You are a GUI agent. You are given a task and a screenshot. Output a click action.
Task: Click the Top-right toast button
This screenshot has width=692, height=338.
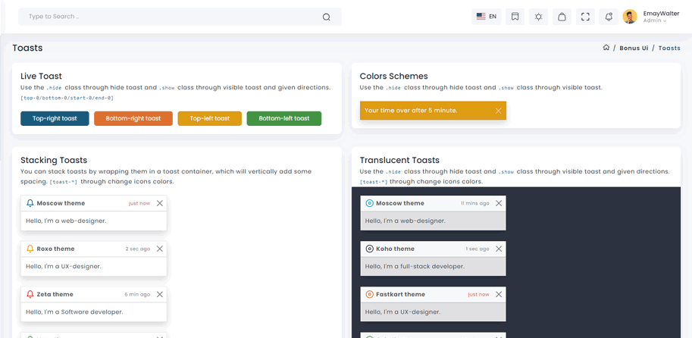coord(55,118)
